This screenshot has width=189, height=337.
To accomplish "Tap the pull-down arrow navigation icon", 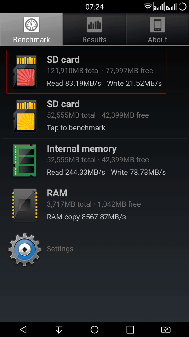I will click(x=59, y=330).
